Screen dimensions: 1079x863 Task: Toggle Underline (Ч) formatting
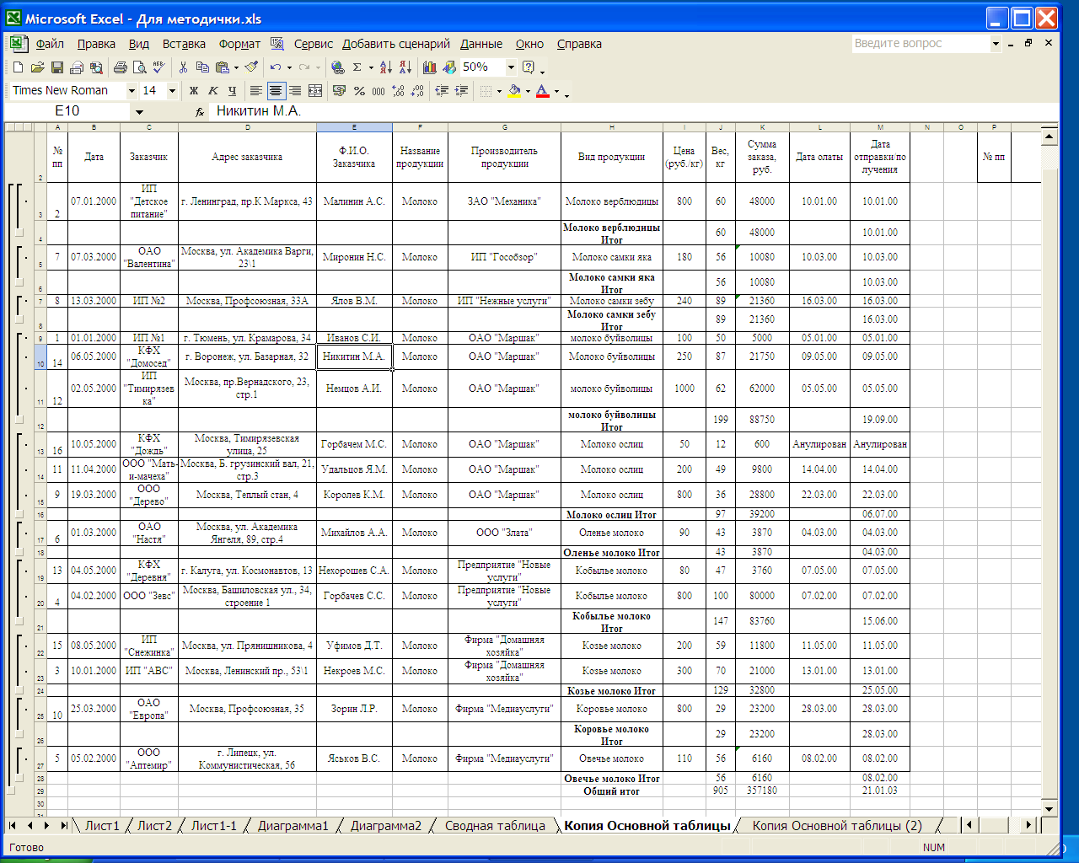233,90
